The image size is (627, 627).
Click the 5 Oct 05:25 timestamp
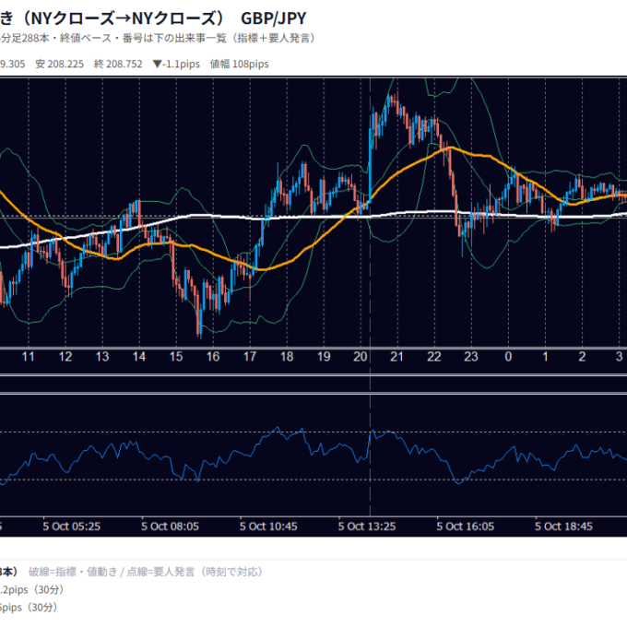click(x=72, y=526)
